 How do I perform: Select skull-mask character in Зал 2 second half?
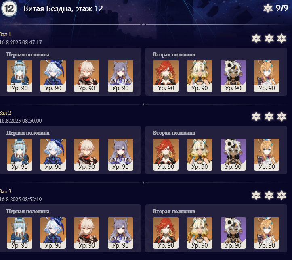coord(233,154)
